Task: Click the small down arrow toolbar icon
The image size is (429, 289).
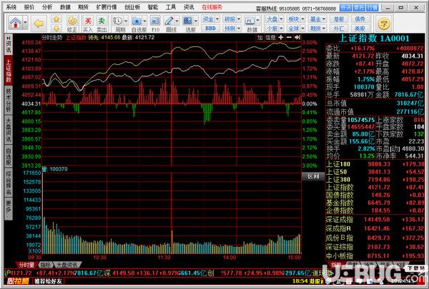Action: coord(56,28)
